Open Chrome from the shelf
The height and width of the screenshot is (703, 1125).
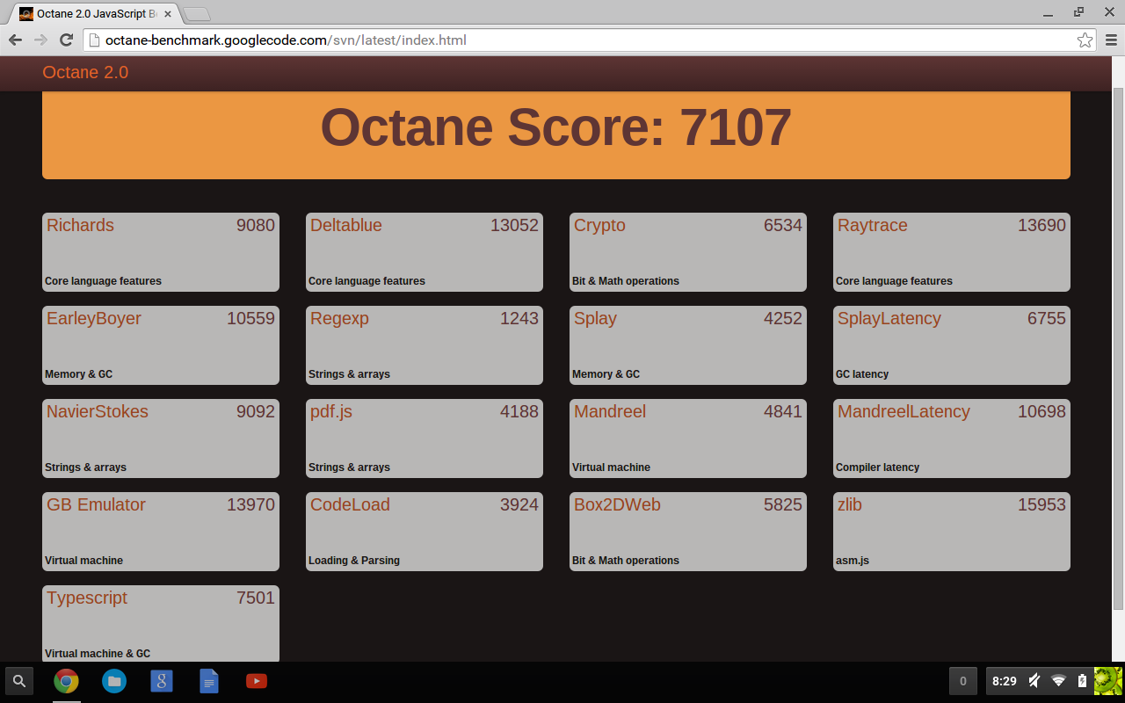pyautogui.click(x=66, y=681)
